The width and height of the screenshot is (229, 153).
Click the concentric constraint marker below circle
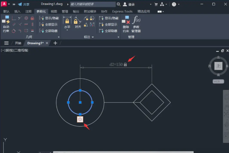(x=80, y=119)
